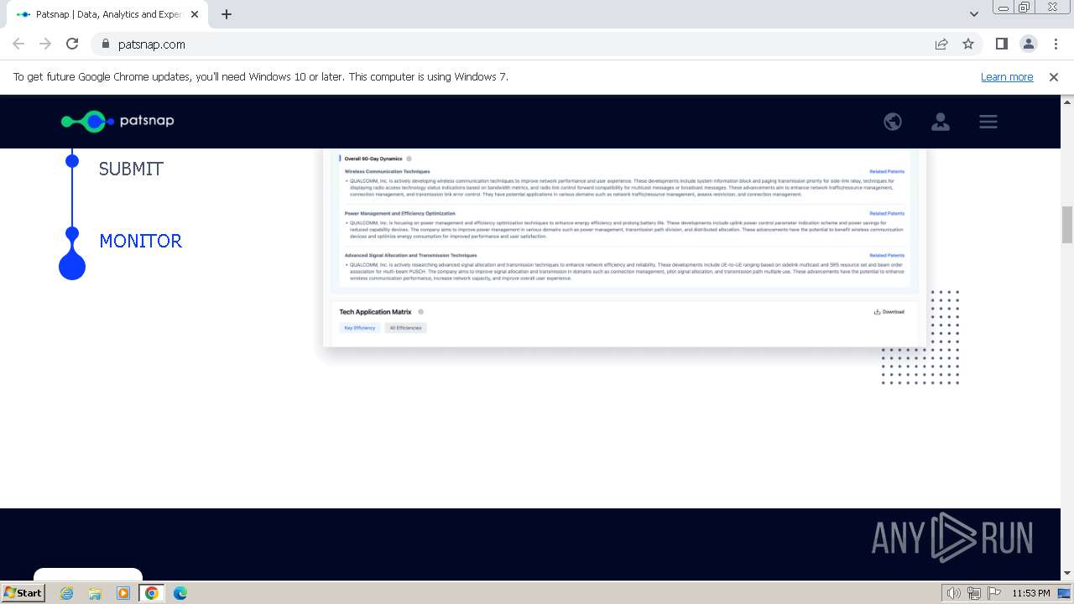The height and width of the screenshot is (604, 1074).
Task: Launch Internet Explorer from taskbar
Action: click(x=67, y=593)
